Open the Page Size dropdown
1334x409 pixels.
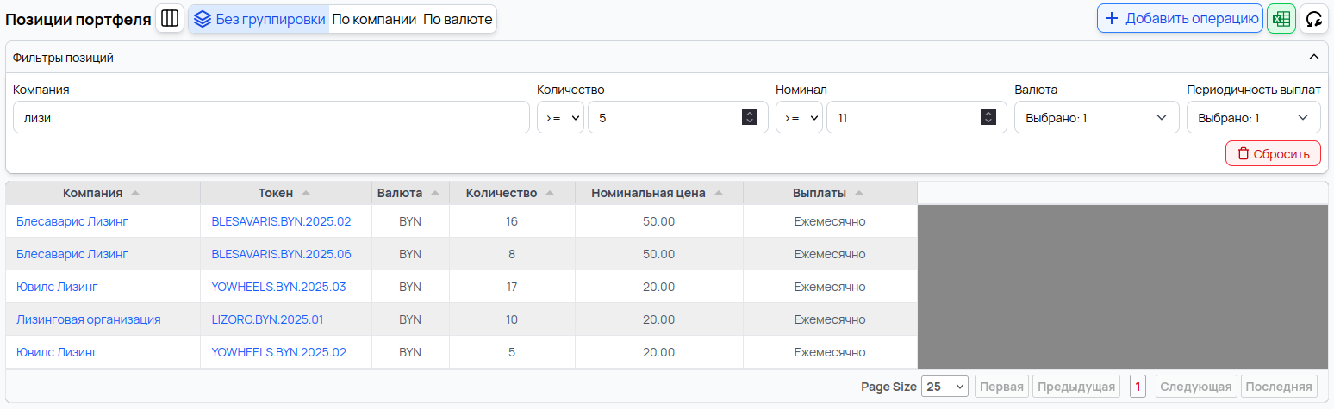coord(945,387)
